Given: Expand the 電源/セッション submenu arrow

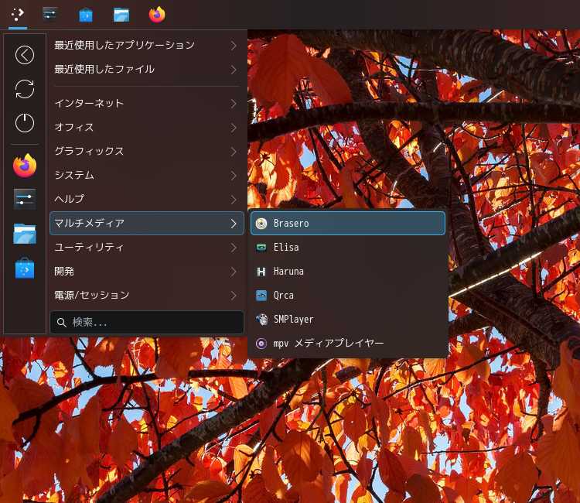Looking at the screenshot, I should [234, 296].
